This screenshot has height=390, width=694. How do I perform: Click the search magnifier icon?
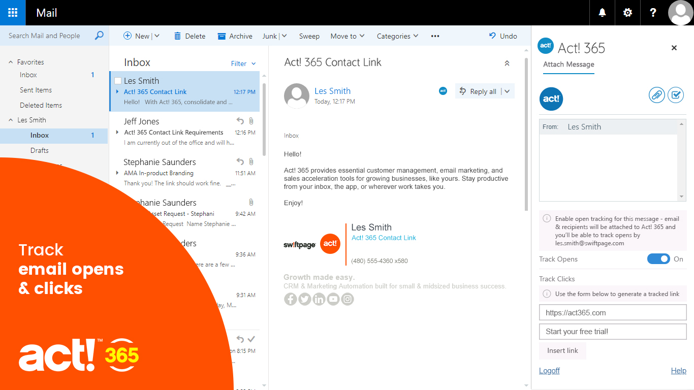tap(99, 36)
